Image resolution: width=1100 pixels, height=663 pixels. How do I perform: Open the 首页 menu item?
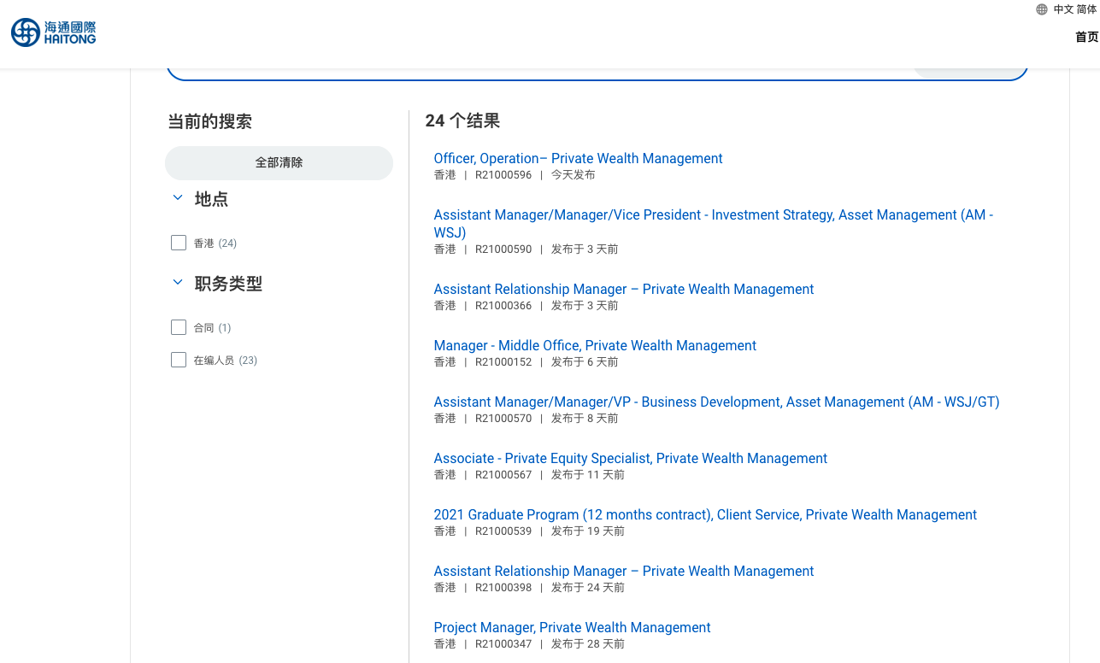[1086, 37]
